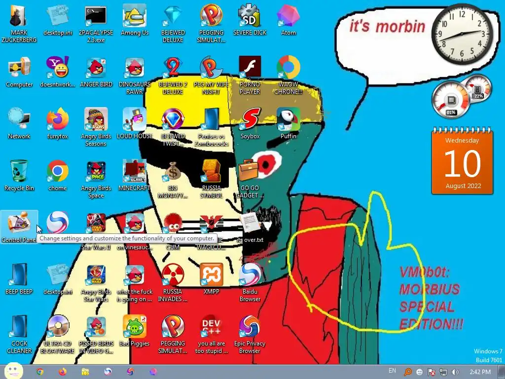The image size is (505, 379).
Task: Launch the Puffin browser shortcut
Action: [x=288, y=123]
